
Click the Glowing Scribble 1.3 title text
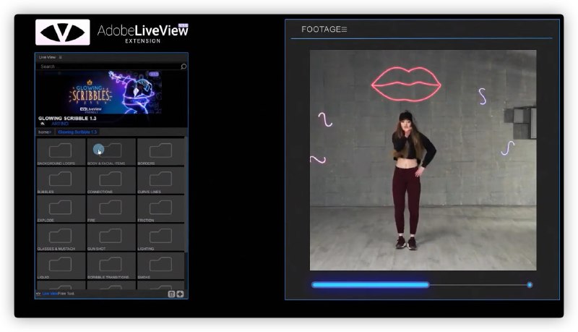click(x=67, y=119)
